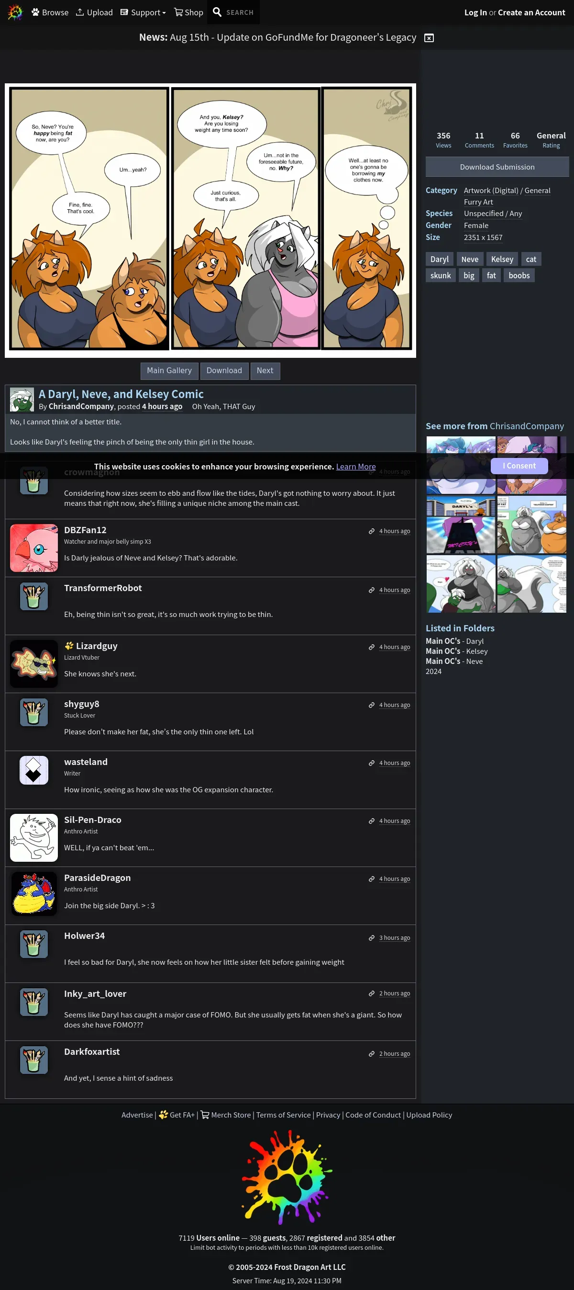Image resolution: width=574 pixels, height=1290 pixels.
Task: Open cookie Learn More link
Action: pyautogui.click(x=355, y=466)
